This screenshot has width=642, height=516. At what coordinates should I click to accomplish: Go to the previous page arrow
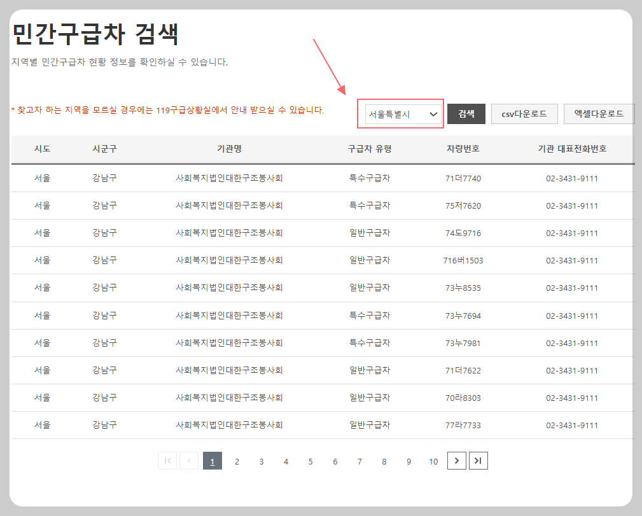click(189, 461)
